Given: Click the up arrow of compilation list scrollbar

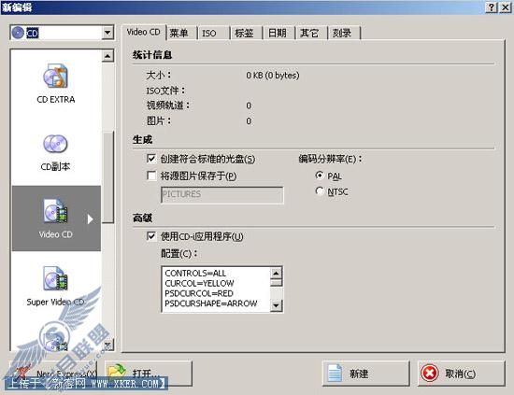Looking at the screenshot, I should (x=107, y=56).
